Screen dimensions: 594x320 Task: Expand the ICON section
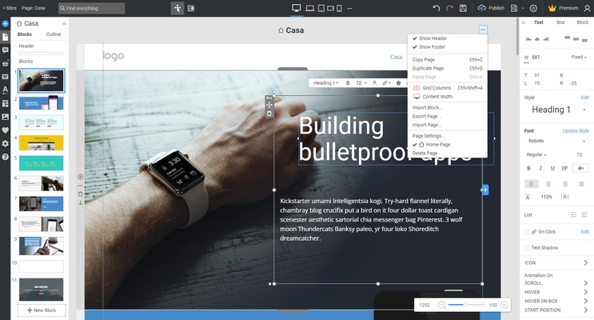(556, 262)
